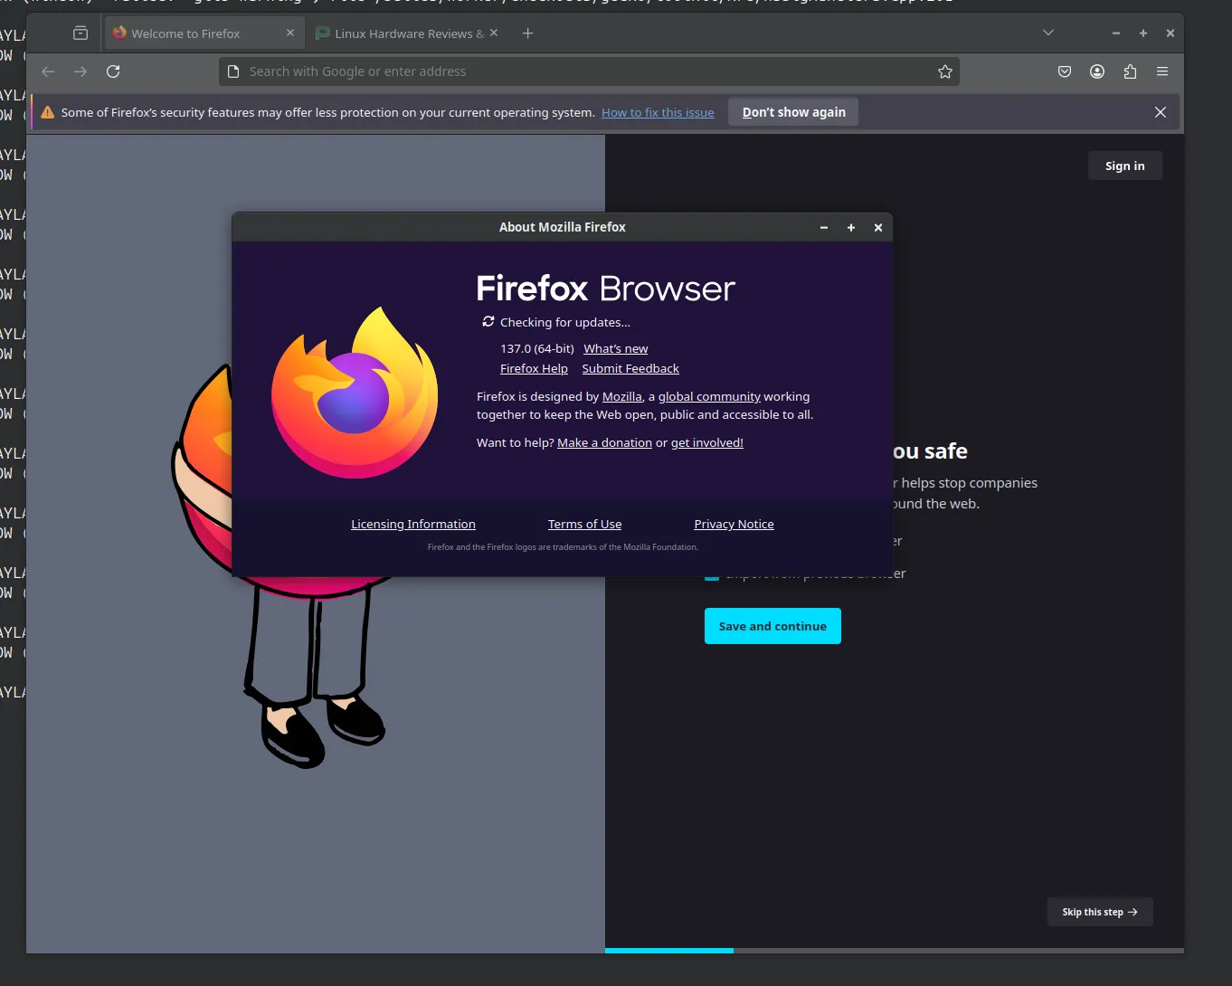1232x986 pixels.
Task: Open the Firefox account icon
Action: (x=1097, y=71)
